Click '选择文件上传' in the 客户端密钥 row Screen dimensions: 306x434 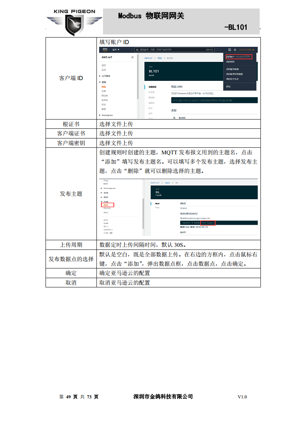coord(116,143)
